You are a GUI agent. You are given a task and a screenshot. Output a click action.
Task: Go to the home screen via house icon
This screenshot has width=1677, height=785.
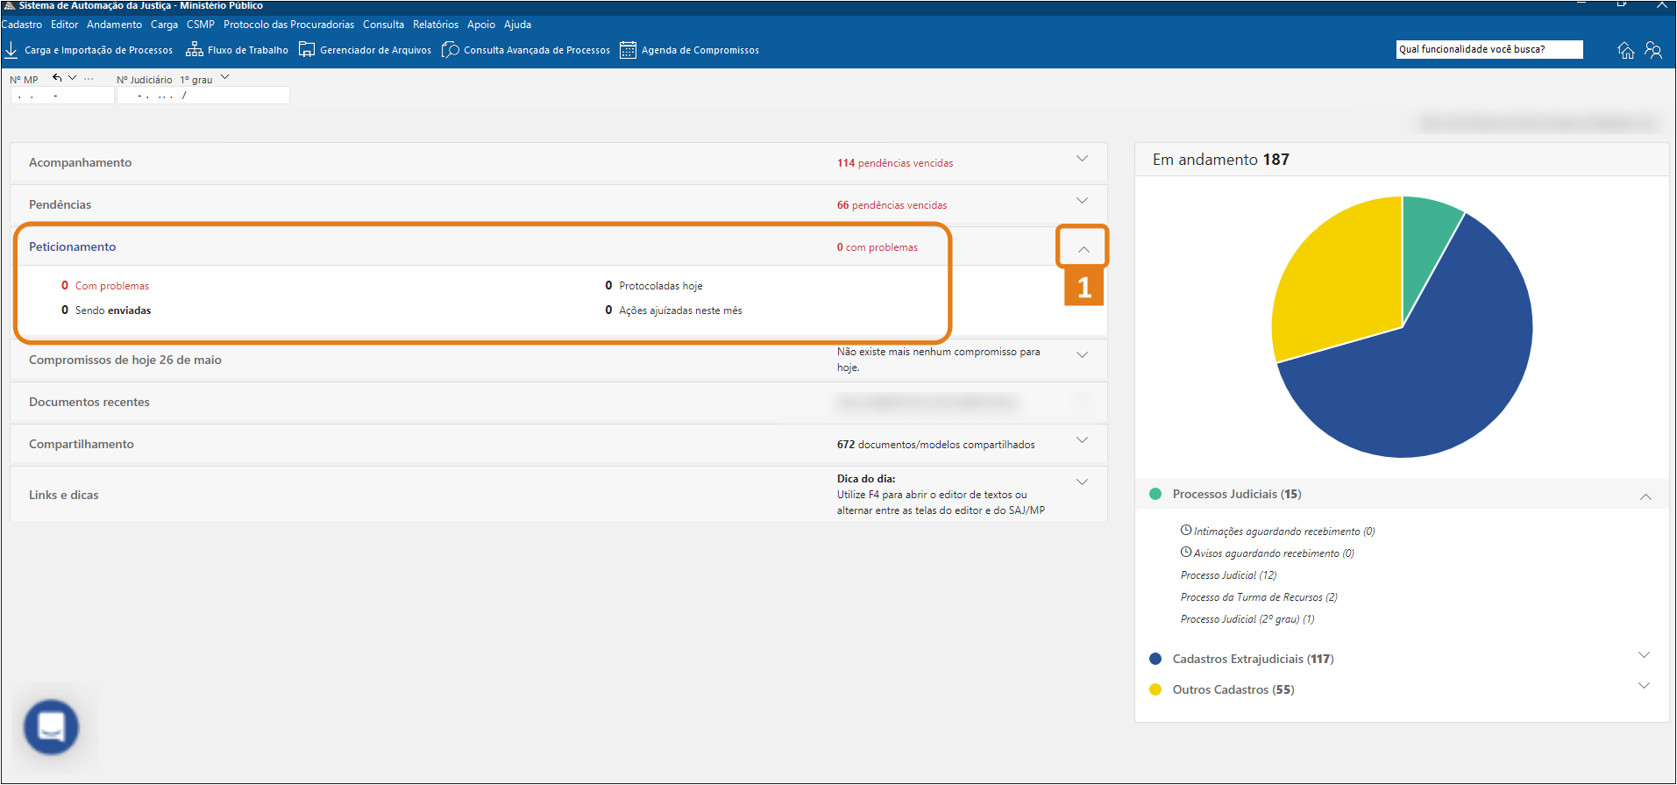1626,50
